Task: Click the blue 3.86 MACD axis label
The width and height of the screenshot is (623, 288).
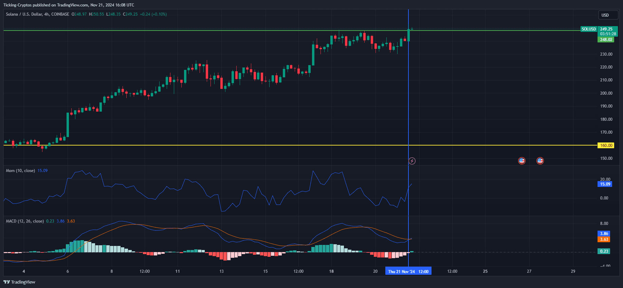Action: [604, 234]
